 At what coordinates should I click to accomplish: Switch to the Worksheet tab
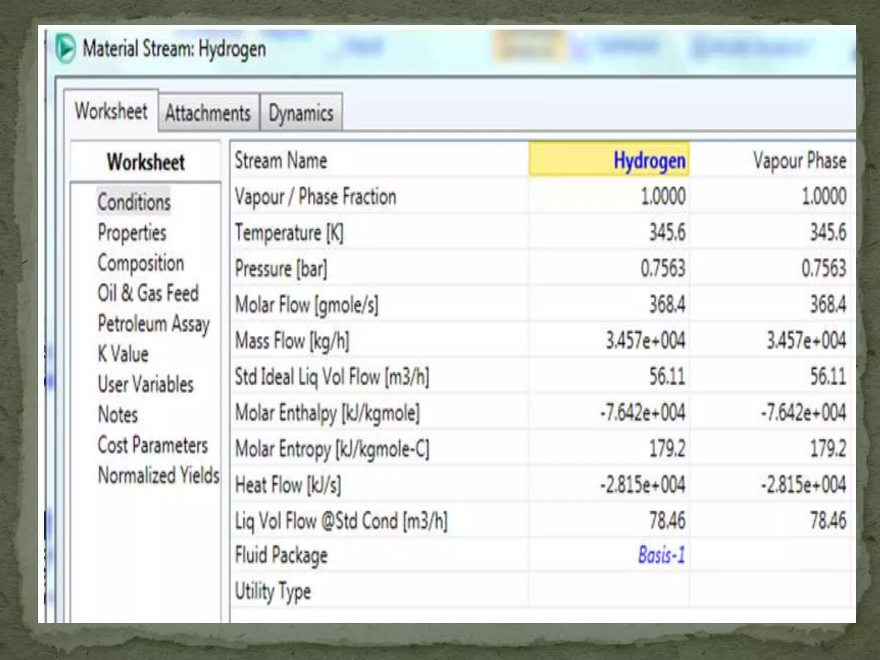pyautogui.click(x=111, y=110)
